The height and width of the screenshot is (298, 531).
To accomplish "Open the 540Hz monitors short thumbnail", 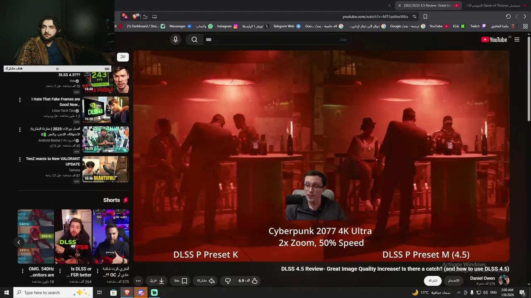I will coord(36,236).
